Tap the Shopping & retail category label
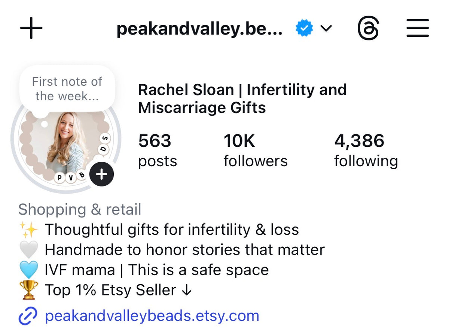This screenshot has height=334, width=449. pos(80,209)
